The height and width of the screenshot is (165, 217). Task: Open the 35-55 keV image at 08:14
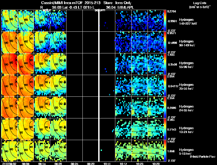pyautogui.click(x=42, y=86)
